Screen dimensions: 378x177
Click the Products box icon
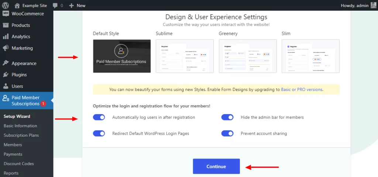point(6,25)
